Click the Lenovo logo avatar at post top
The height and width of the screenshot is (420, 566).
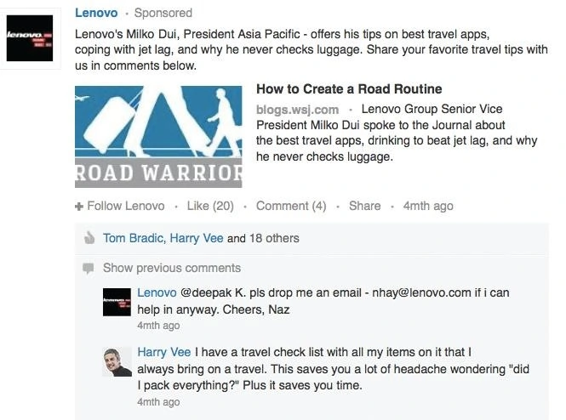coord(30,37)
